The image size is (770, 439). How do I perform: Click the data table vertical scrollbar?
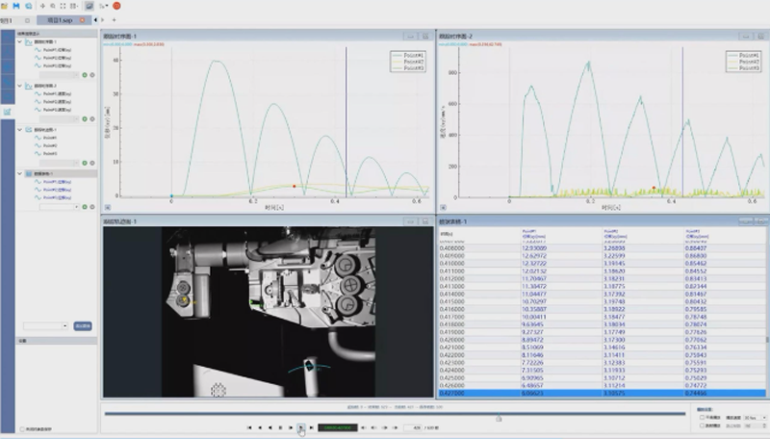click(x=767, y=339)
